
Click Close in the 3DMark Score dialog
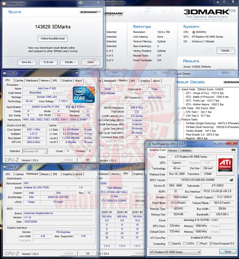(91, 62)
